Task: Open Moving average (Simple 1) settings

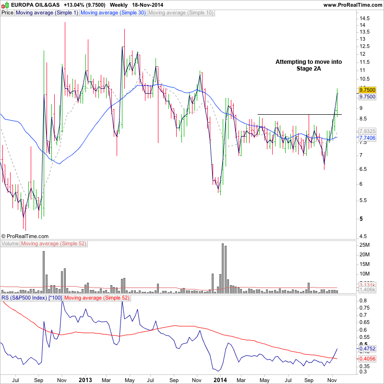Action: pyautogui.click(x=47, y=13)
